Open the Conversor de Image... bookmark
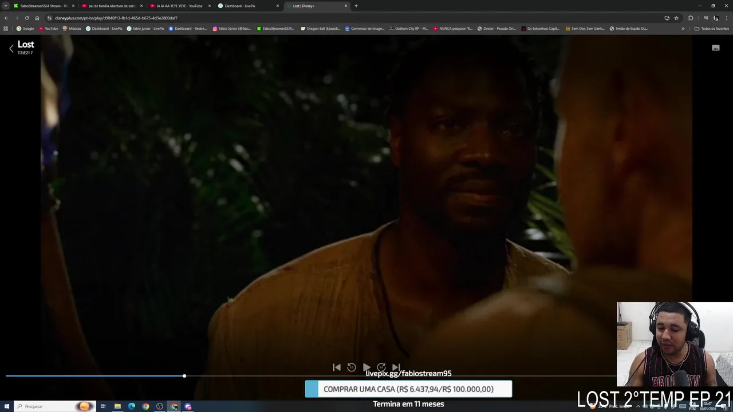 pyautogui.click(x=365, y=29)
